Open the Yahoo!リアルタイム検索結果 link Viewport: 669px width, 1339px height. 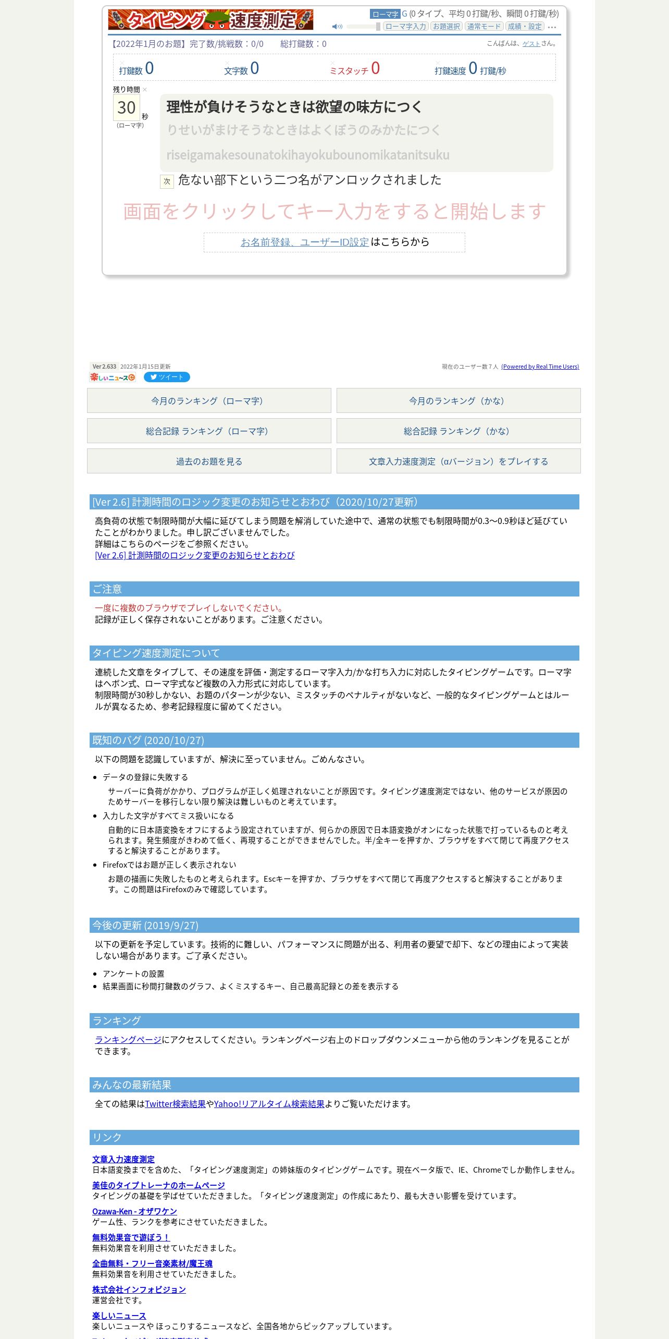tap(269, 1103)
